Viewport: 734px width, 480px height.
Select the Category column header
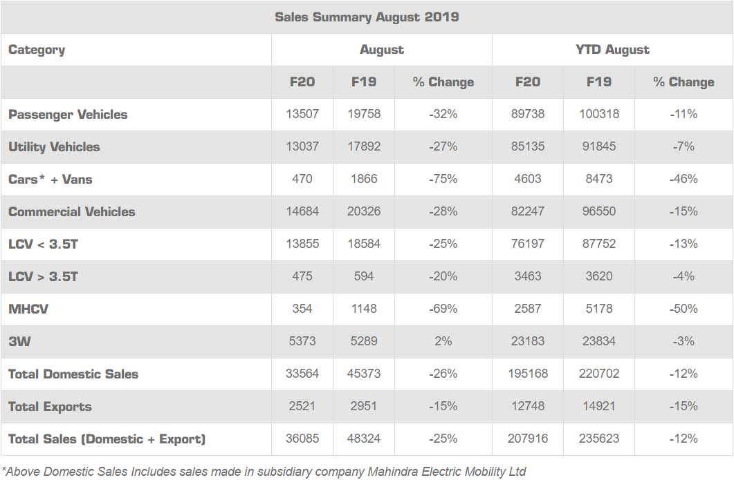click(x=37, y=50)
